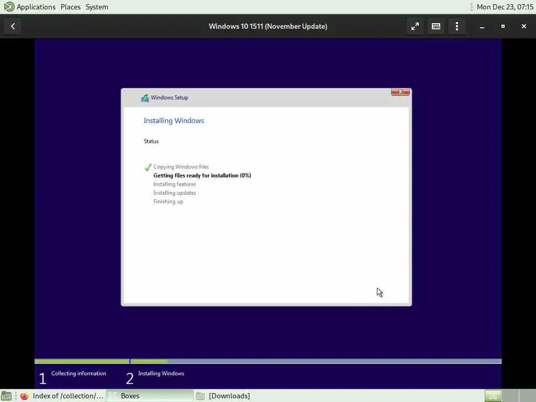Click 'Getting files ready for installation (0%)'
The height and width of the screenshot is (402, 536).
point(202,175)
